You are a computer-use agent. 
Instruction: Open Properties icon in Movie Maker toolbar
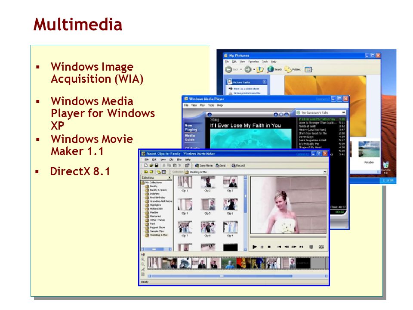187,165
